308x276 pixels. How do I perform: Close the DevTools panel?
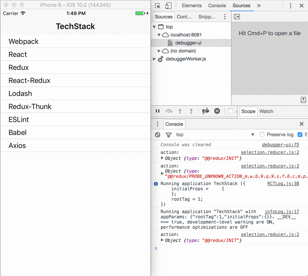302,6
